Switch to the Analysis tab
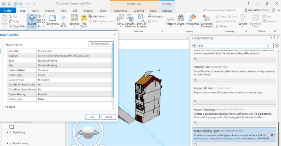 click(x=50, y=11)
